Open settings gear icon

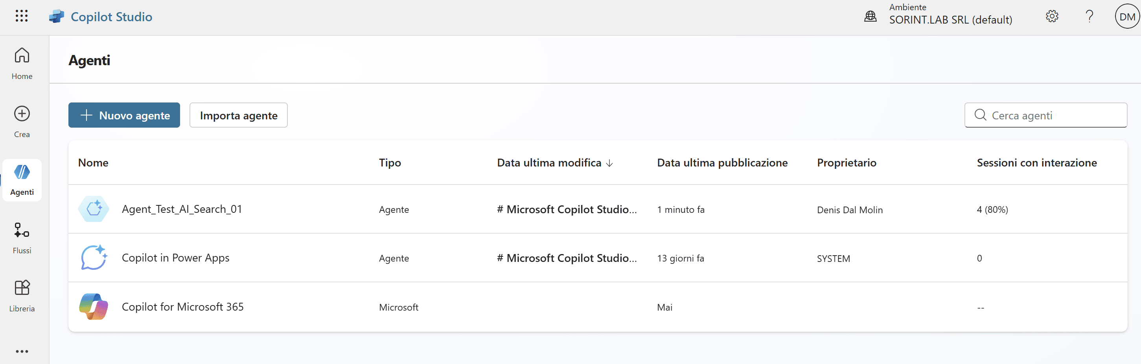point(1052,16)
